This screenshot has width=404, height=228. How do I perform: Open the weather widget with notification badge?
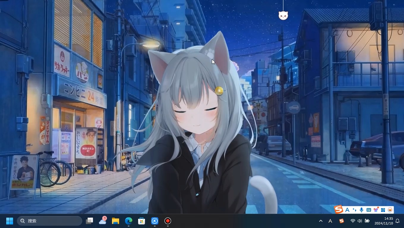tap(103, 221)
